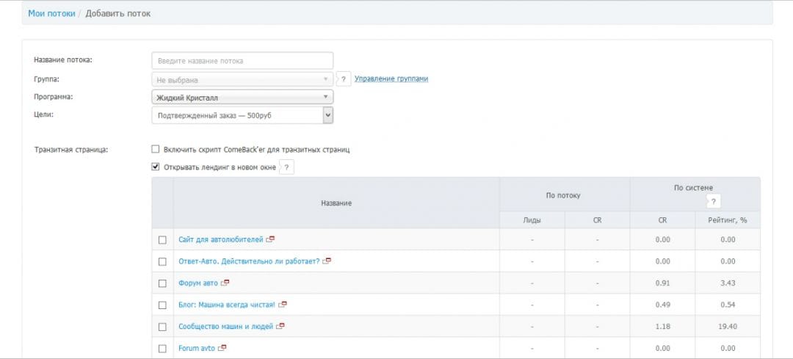Open preview icon next to Ответ-Авто row

click(x=327, y=261)
